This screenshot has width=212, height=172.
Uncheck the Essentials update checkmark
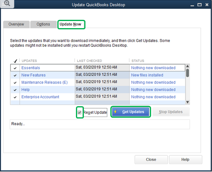click(15, 68)
